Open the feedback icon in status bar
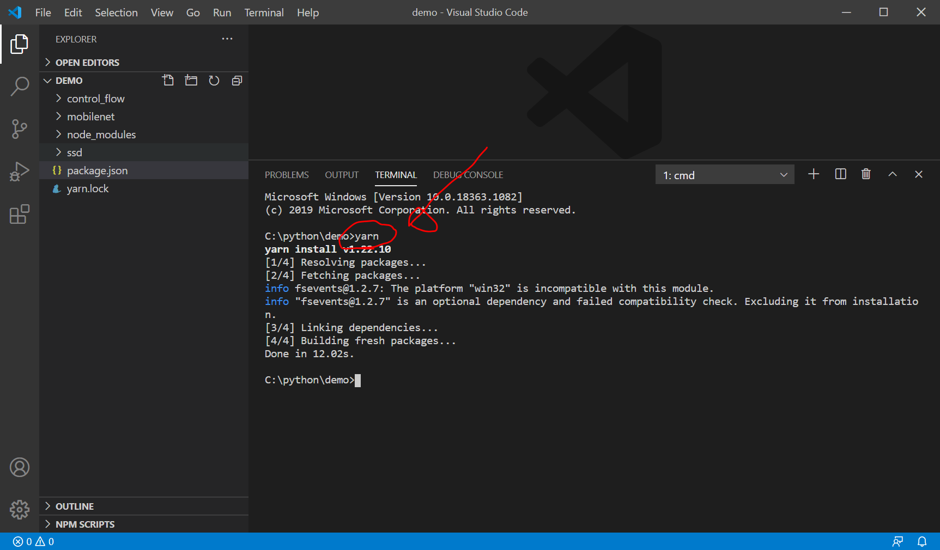Viewport: 940px width, 550px height. point(897,542)
